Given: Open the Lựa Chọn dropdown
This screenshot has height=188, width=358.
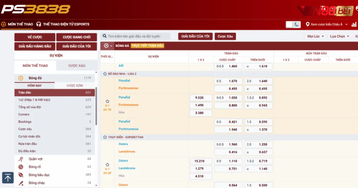Looking at the screenshot, I should tap(339, 36).
